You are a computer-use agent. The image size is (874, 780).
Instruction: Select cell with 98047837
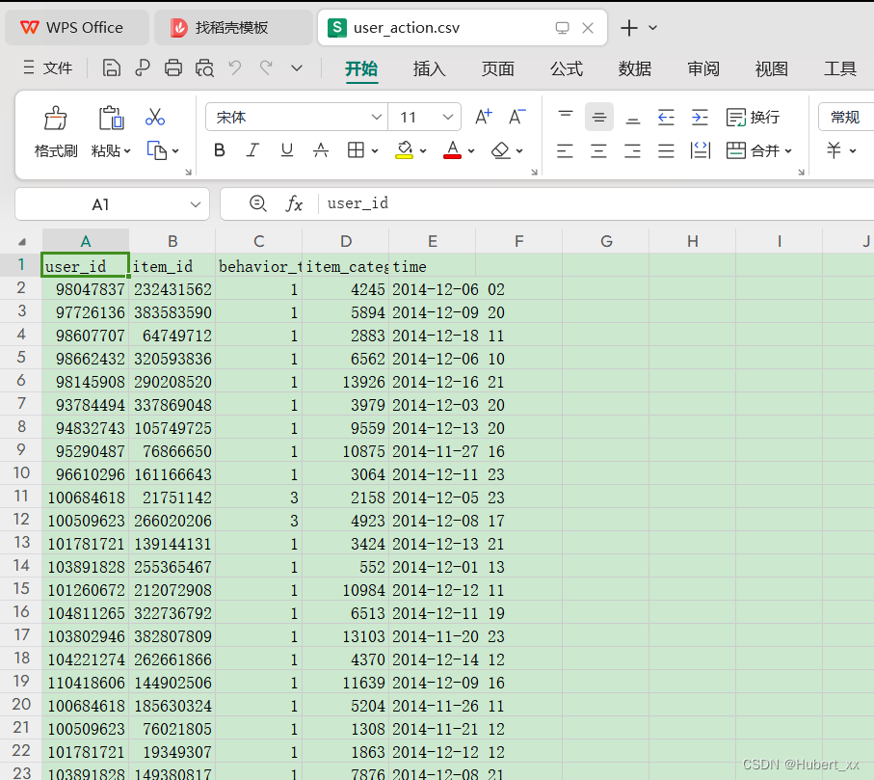pos(86,289)
